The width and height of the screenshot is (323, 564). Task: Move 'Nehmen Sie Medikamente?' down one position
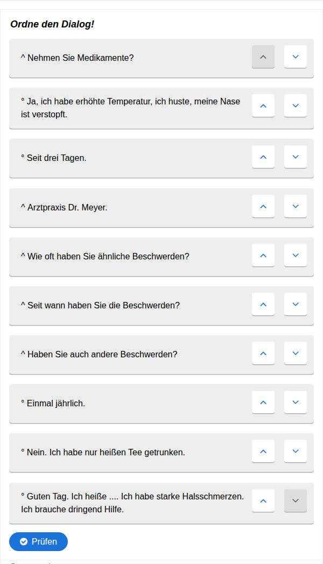tap(295, 57)
